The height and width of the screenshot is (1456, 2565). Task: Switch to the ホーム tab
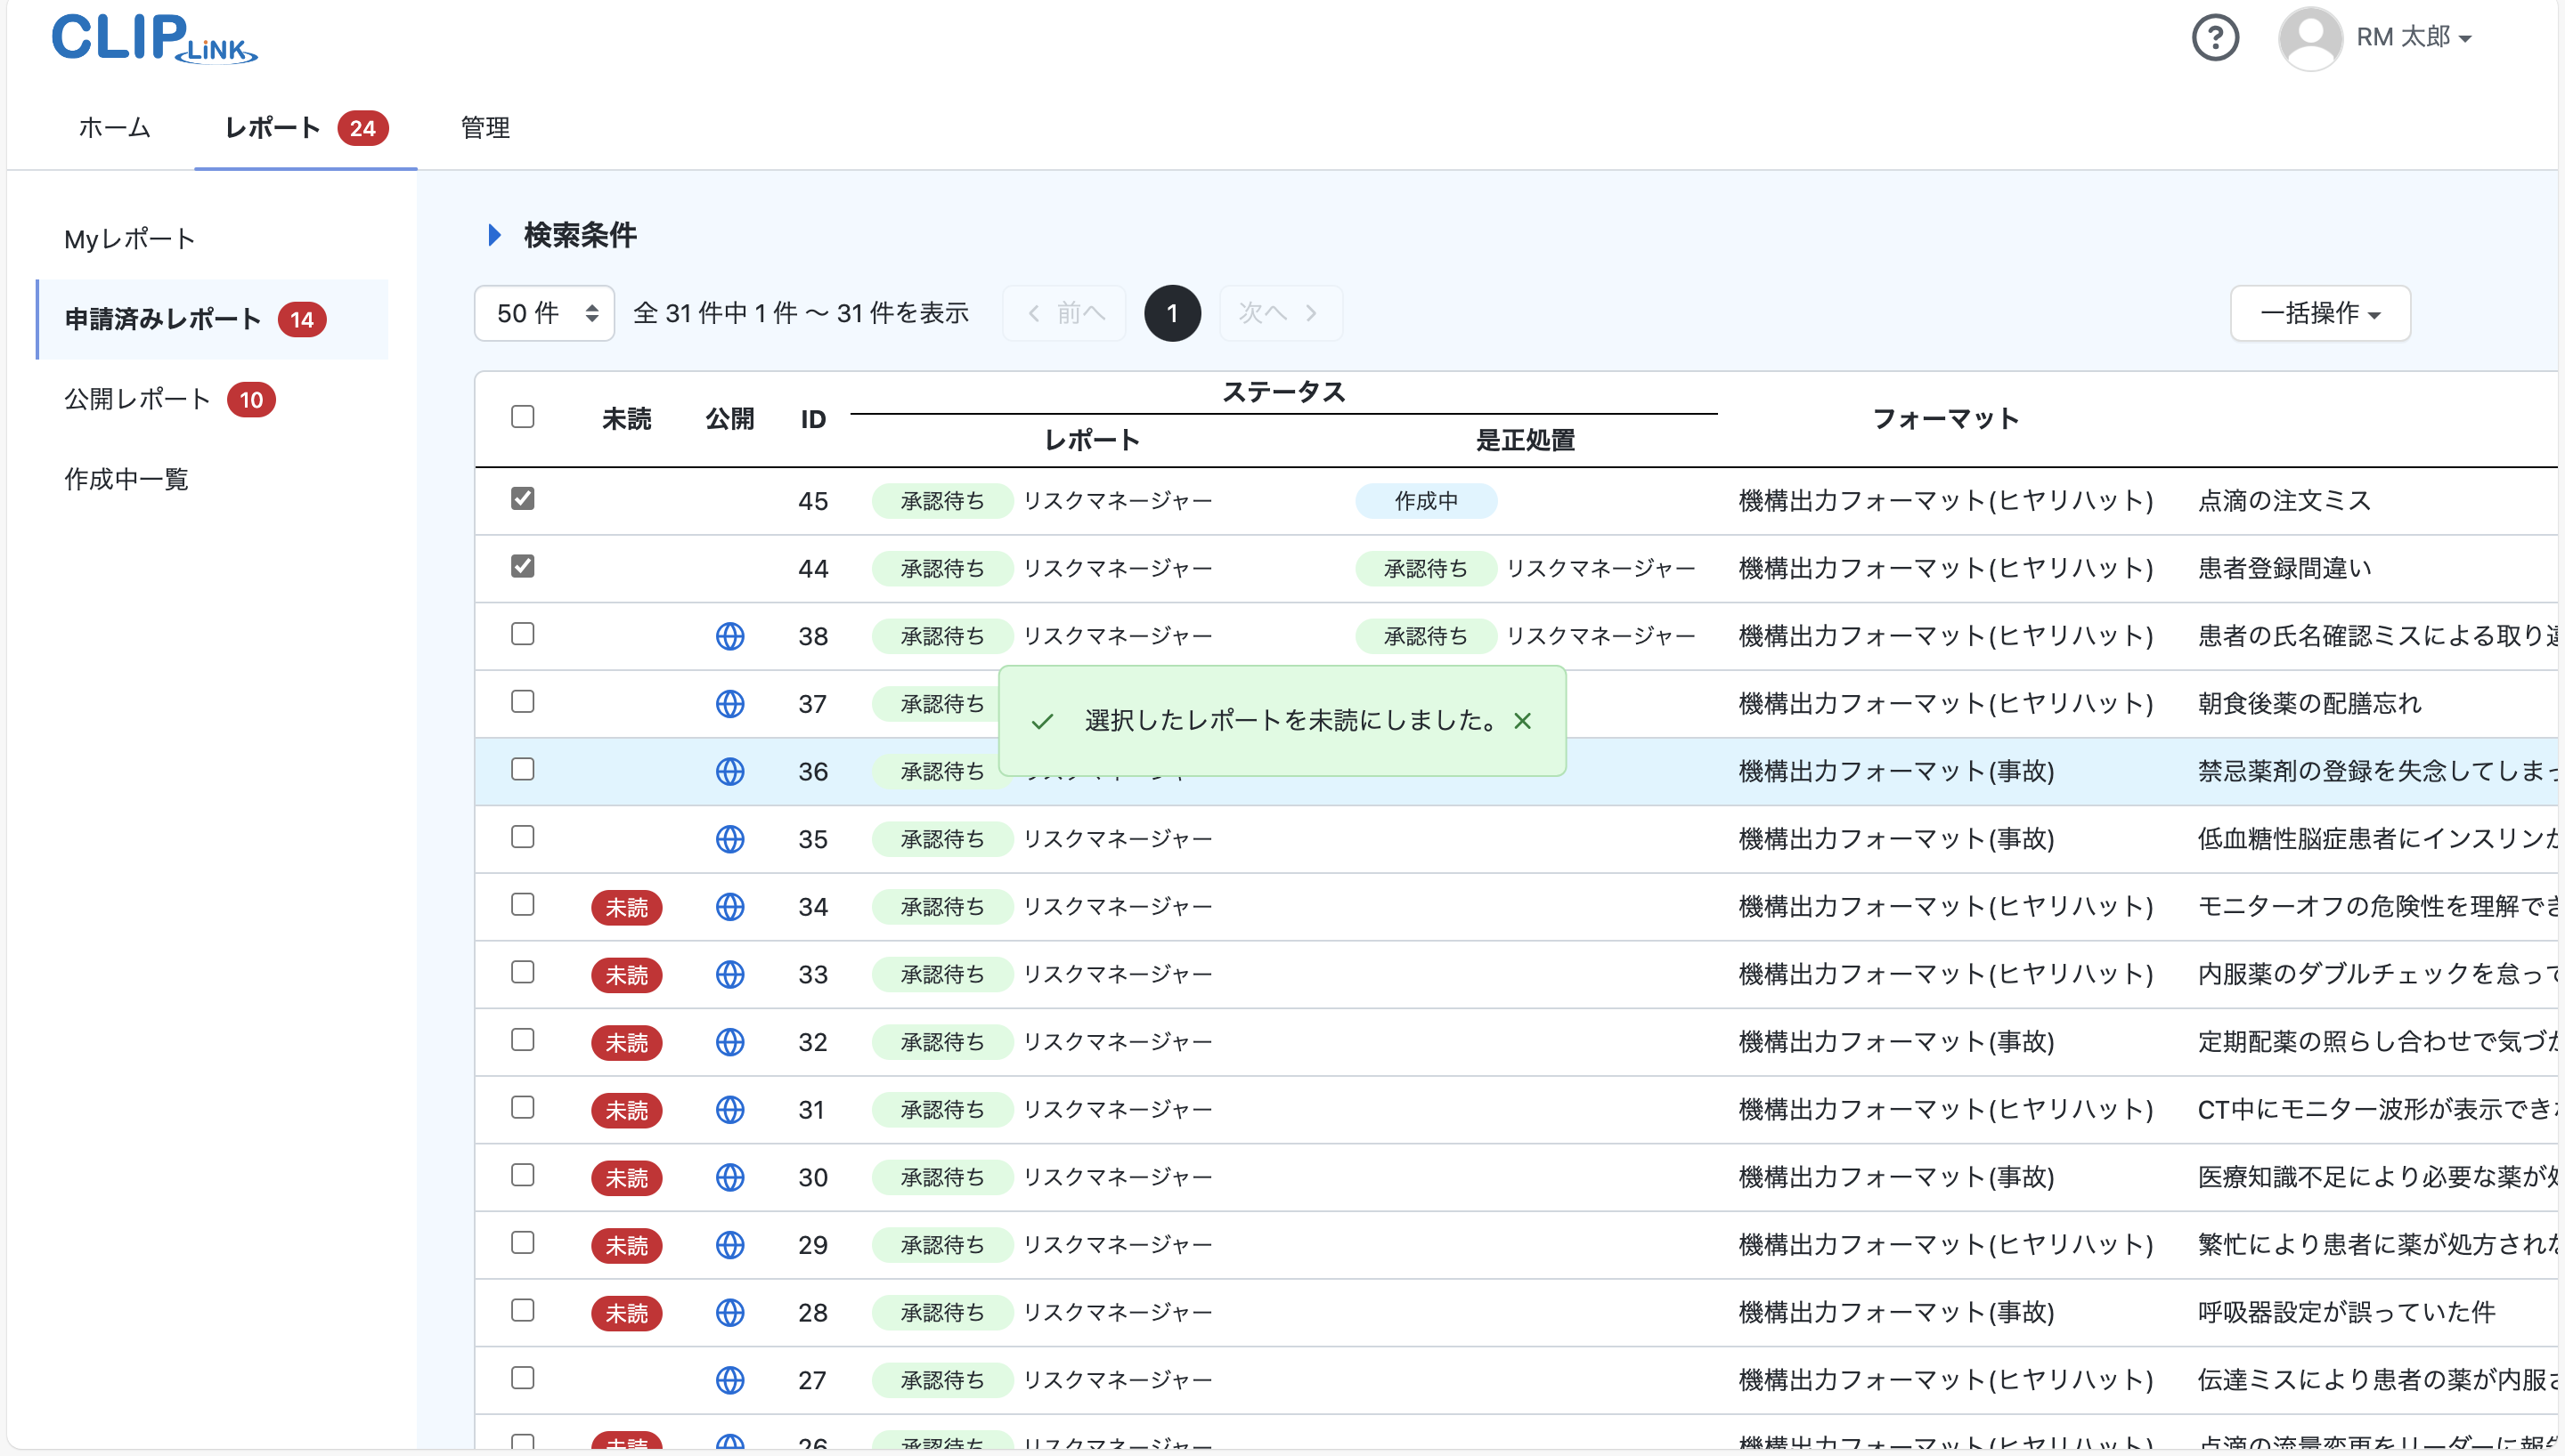113,128
